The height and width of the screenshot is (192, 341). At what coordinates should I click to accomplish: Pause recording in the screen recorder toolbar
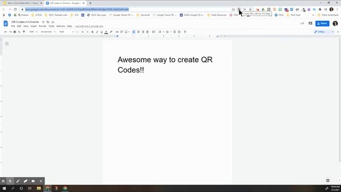point(3,181)
